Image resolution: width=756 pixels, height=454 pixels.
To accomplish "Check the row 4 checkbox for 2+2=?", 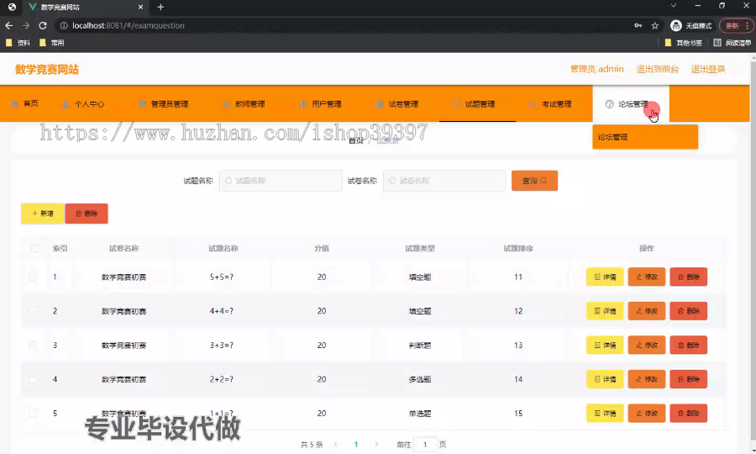I will click(34, 379).
